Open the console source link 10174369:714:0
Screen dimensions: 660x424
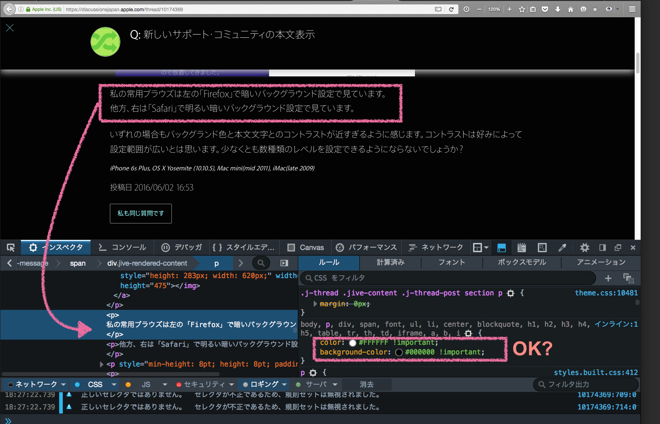pyautogui.click(x=607, y=407)
